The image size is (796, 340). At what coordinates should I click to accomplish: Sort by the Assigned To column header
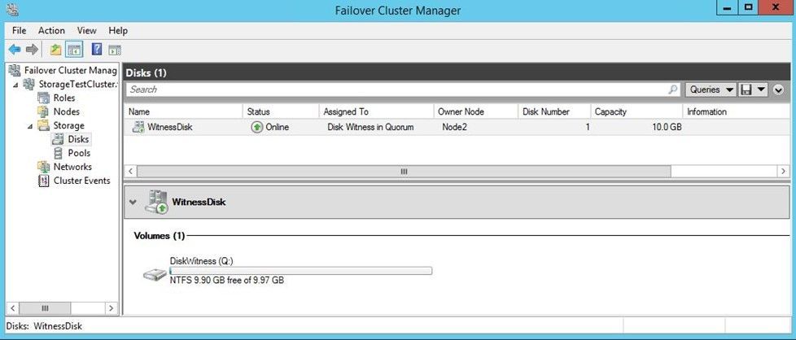pos(377,111)
